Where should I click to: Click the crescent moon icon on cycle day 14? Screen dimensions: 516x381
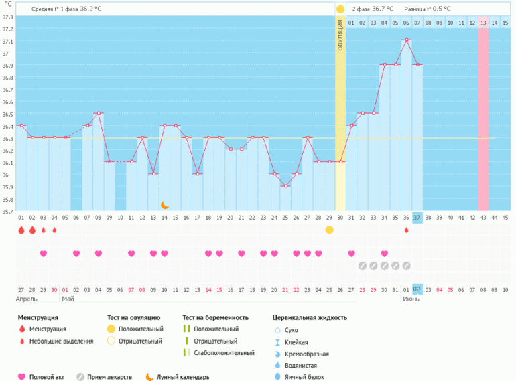[164, 205]
